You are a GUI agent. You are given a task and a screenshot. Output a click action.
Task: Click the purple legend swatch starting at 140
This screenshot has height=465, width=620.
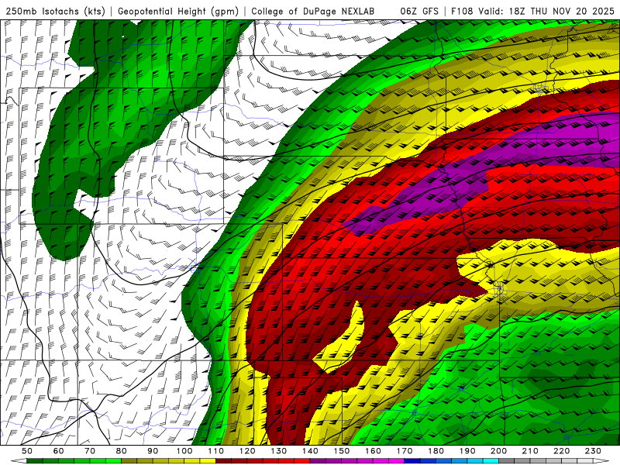pyautogui.click(x=318, y=461)
